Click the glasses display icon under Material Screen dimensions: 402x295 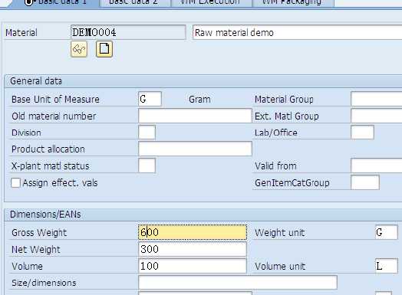click(79, 49)
